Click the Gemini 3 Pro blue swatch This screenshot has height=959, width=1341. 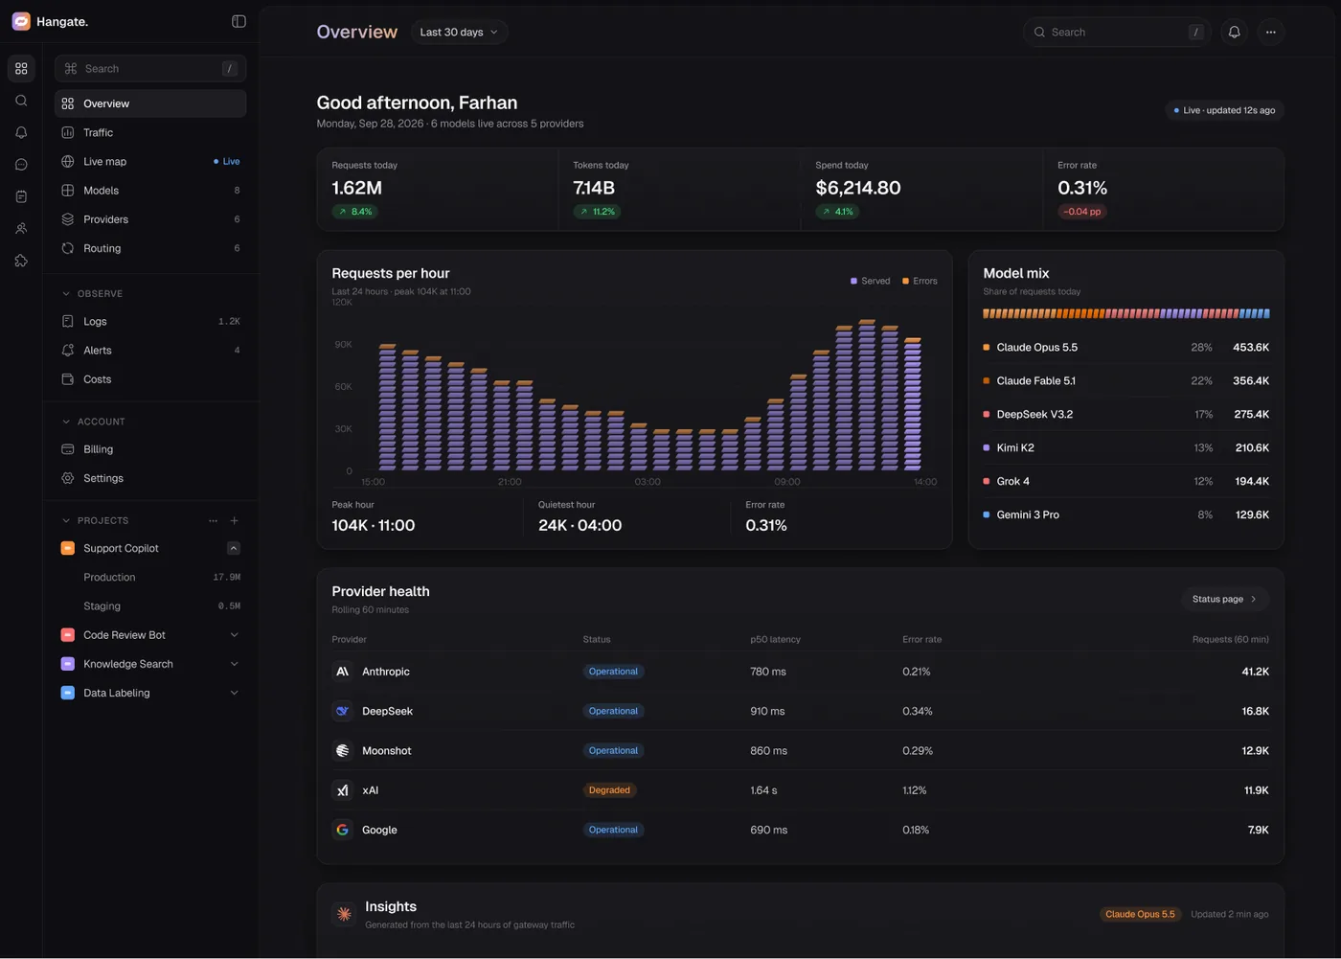point(987,515)
